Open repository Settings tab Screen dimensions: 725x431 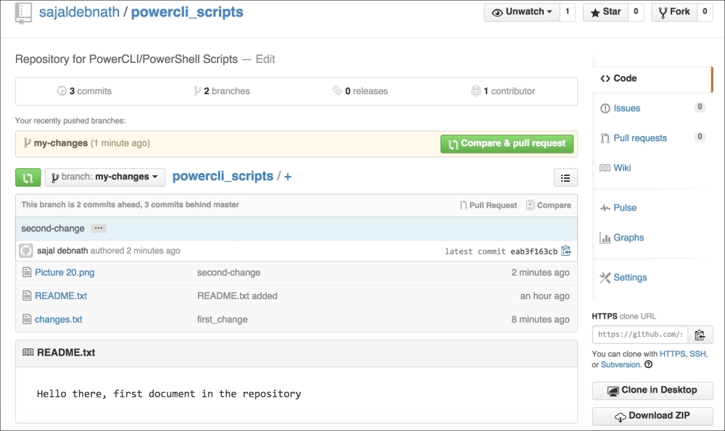pyautogui.click(x=630, y=277)
